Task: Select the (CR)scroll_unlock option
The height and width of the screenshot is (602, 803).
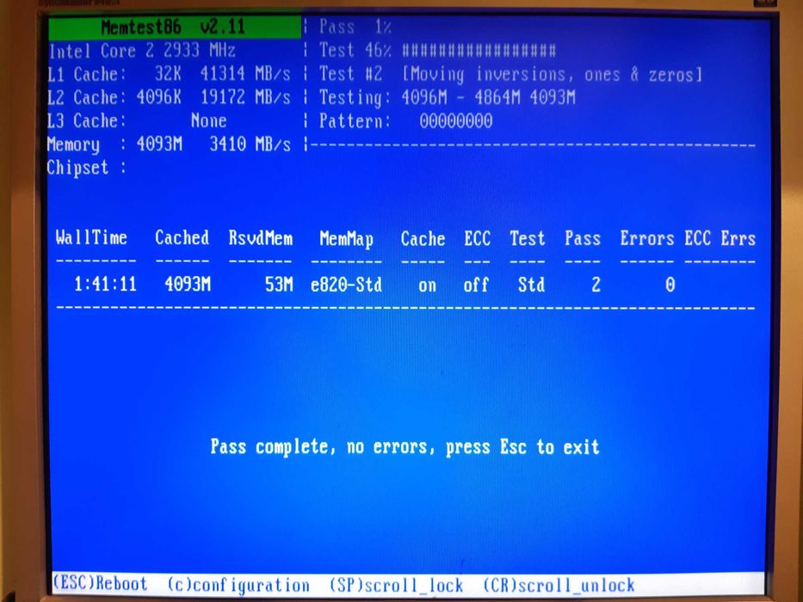Action: [x=559, y=585]
